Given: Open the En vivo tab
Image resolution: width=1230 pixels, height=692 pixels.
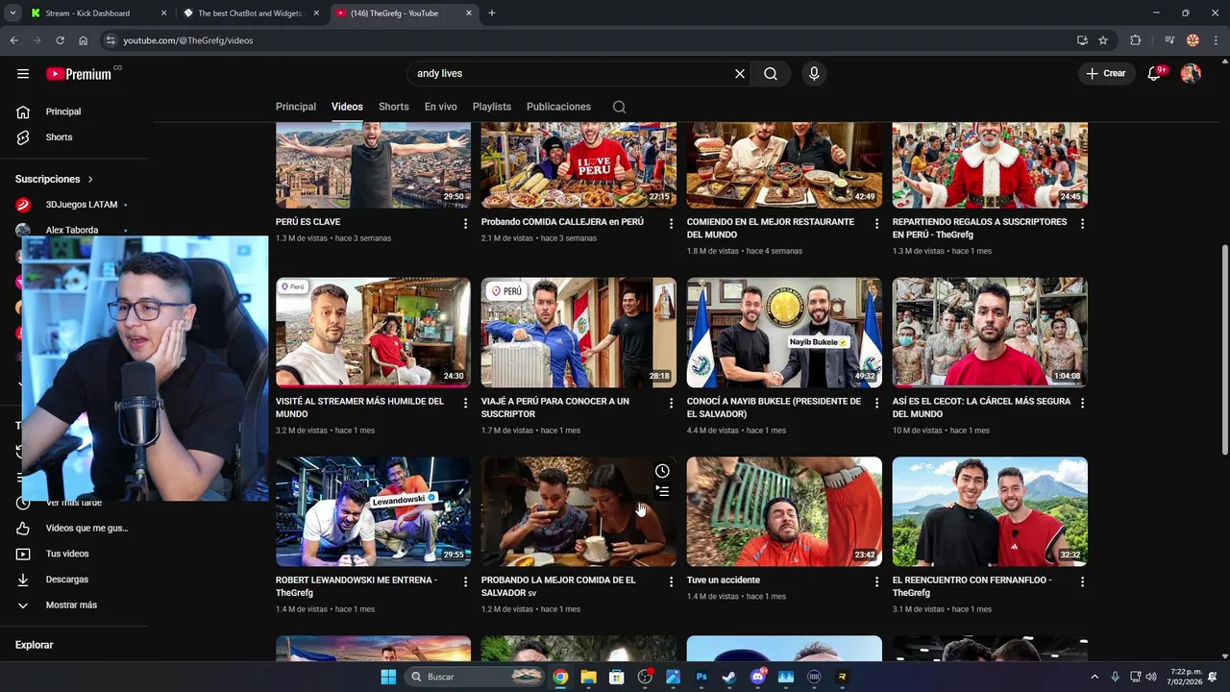Looking at the screenshot, I should (441, 107).
